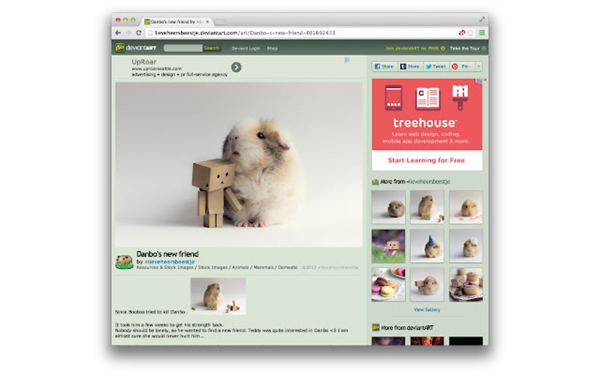Open the Danbo in grass thumbnail
Viewport: 600px width, 375px height.
[x=388, y=246]
